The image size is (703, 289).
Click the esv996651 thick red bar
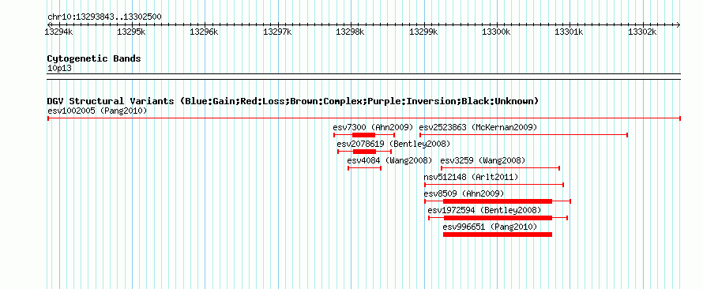pyautogui.click(x=498, y=235)
